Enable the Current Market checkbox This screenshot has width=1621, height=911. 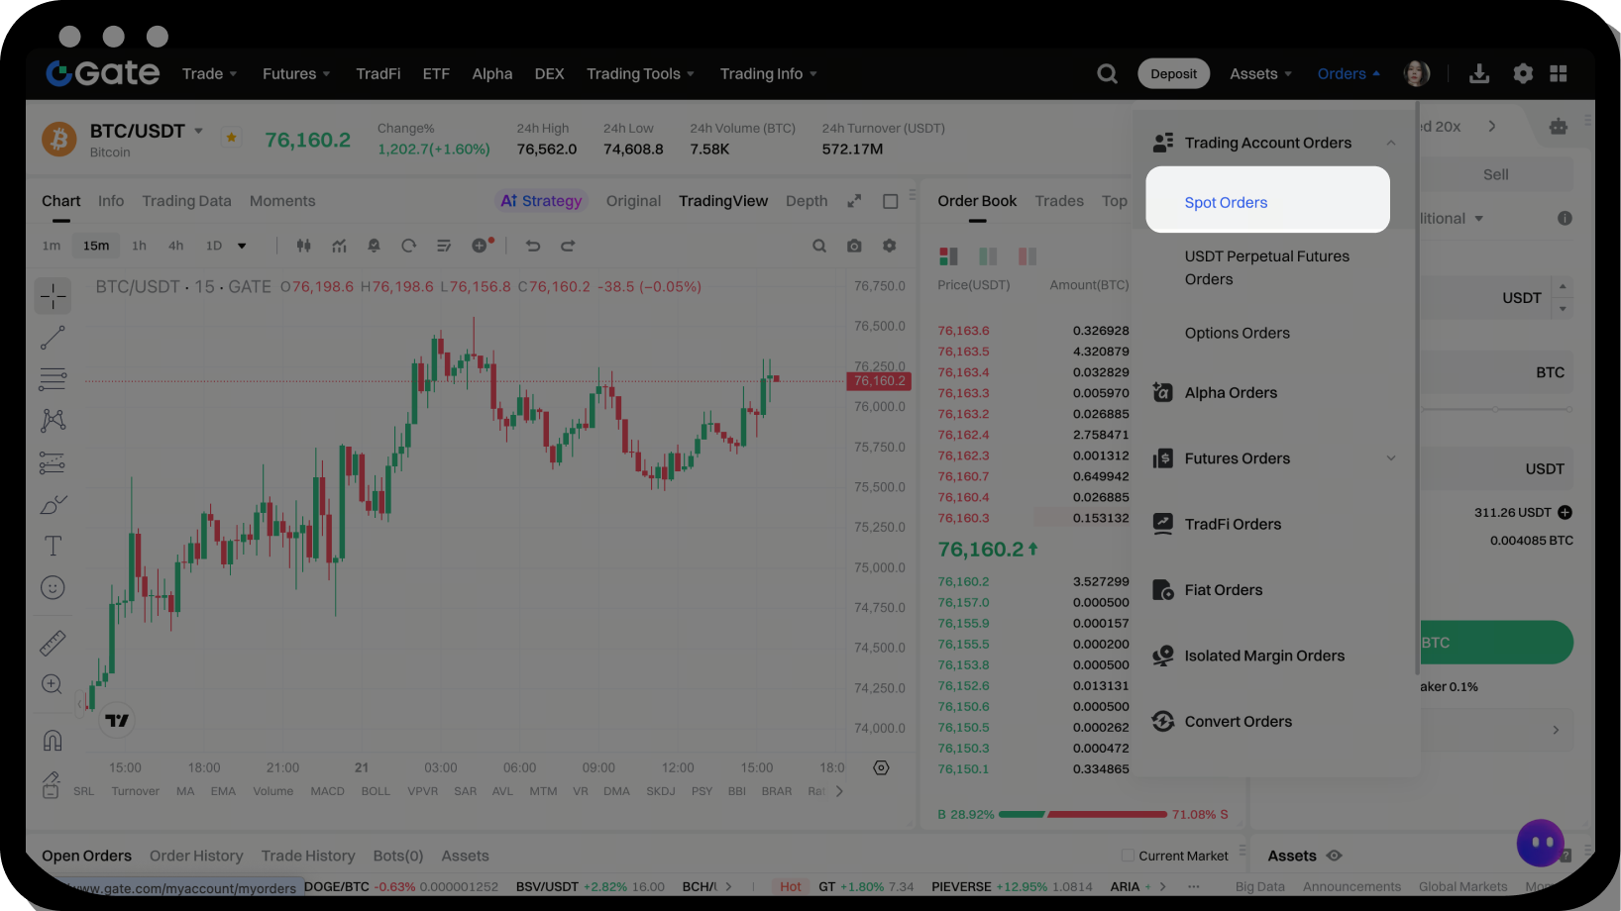point(1128,856)
